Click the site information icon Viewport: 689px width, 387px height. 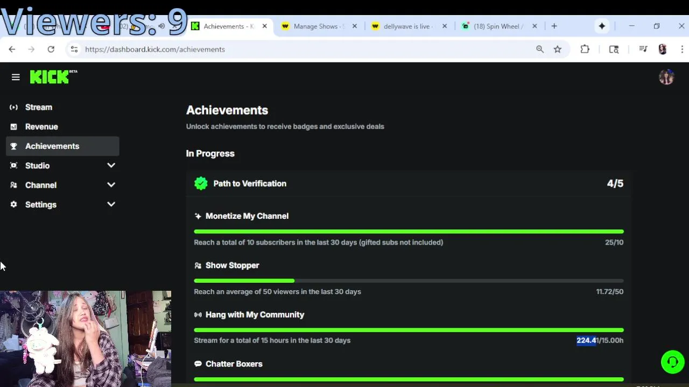[x=74, y=49]
